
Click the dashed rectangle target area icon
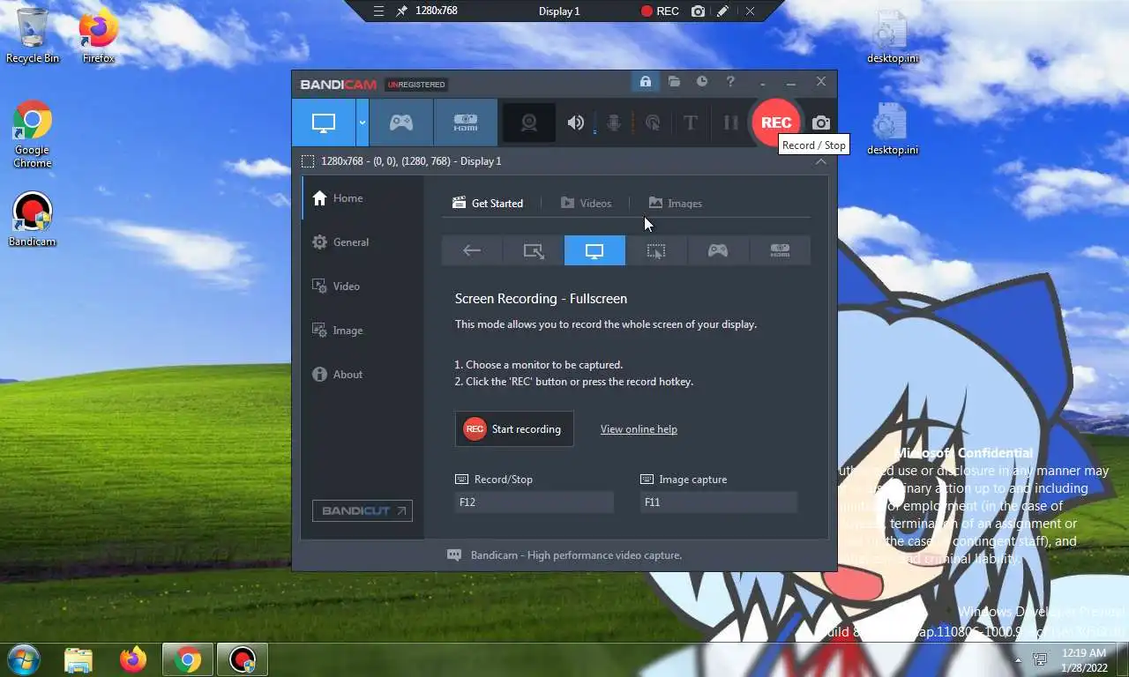[x=308, y=161]
